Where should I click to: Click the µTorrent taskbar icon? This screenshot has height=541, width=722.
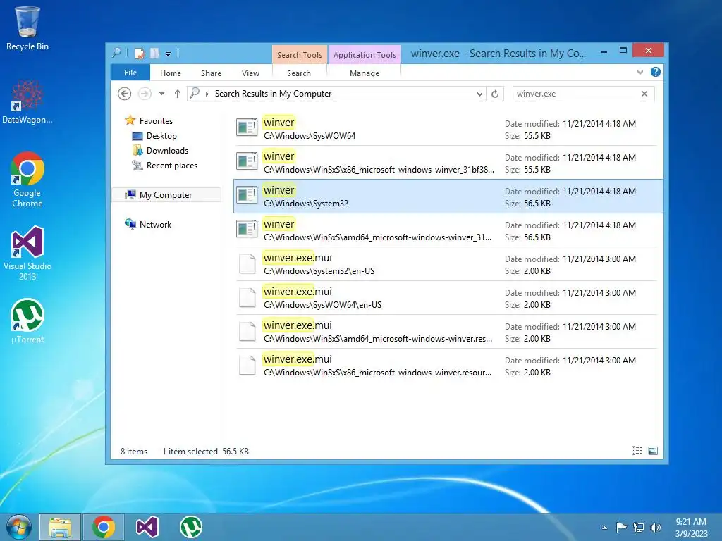(190, 527)
